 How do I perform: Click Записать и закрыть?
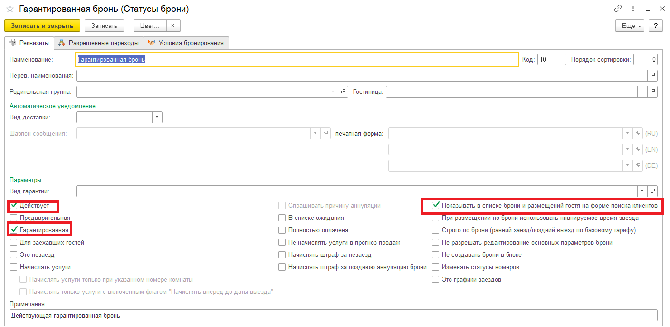(42, 26)
